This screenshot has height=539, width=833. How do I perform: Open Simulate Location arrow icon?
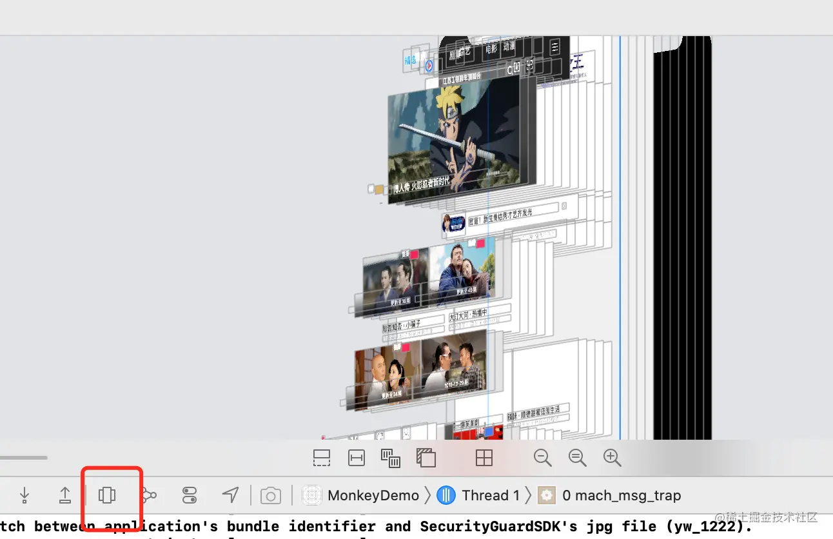pyautogui.click(x=230, y=495)
